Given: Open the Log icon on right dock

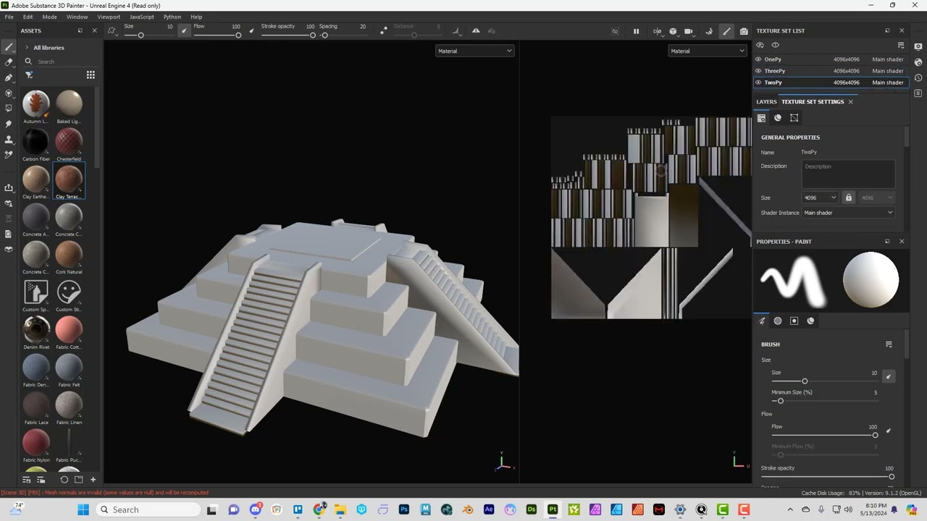Looking at the screenshot, I should coord(918,93).
